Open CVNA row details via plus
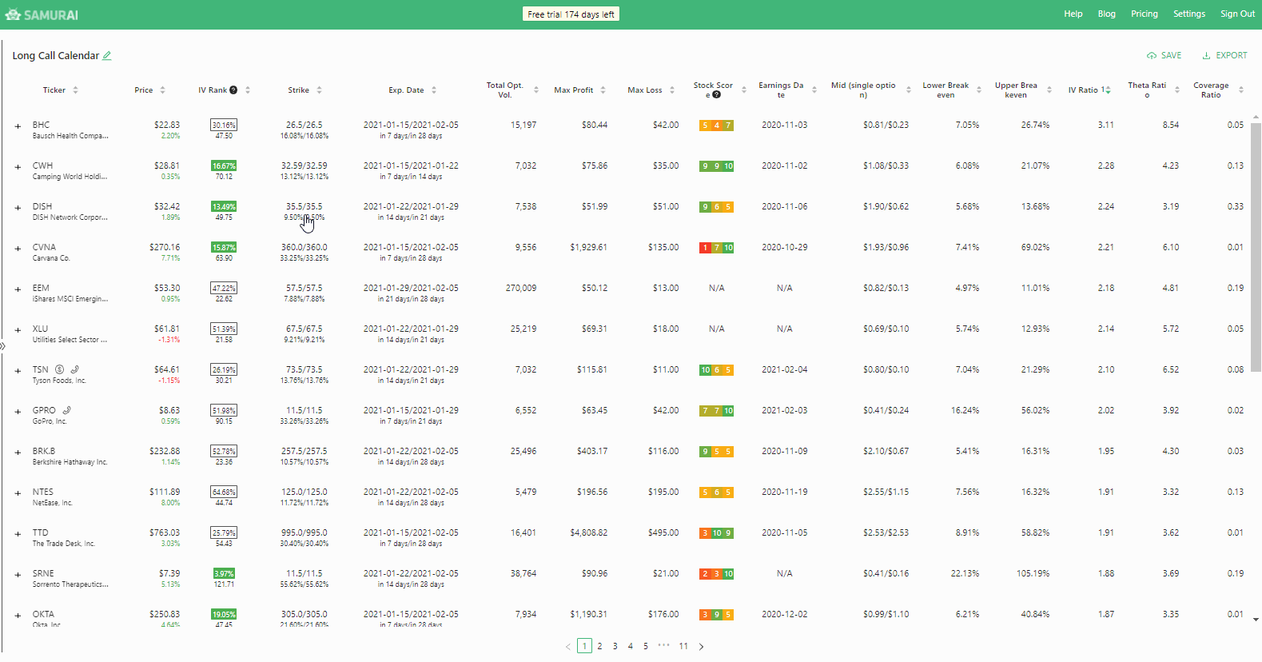Viewport: 1262px width, 662px height. coord(18,249)
